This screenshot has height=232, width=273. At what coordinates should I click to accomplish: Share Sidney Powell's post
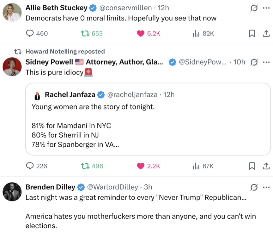coord(266,166)
